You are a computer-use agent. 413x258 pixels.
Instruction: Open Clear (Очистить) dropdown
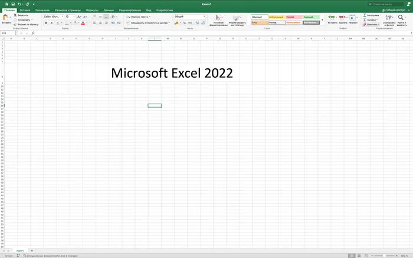pyautogui.click(x=371, y=25)
